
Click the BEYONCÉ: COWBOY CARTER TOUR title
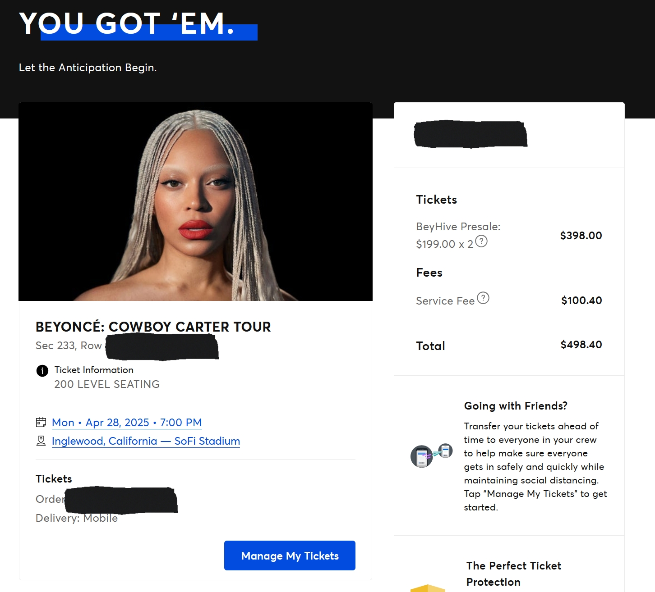153,327
